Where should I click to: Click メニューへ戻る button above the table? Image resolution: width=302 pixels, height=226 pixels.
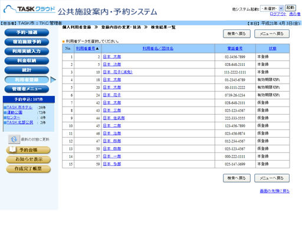pos(272,34)
